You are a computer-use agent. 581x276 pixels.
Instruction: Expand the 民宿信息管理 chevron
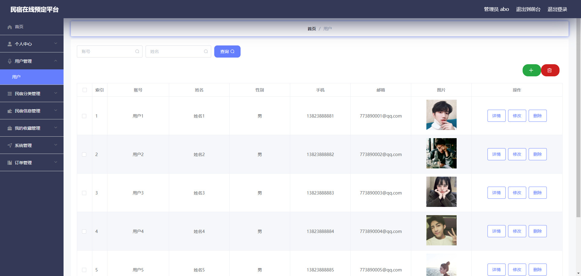[56, 111]
